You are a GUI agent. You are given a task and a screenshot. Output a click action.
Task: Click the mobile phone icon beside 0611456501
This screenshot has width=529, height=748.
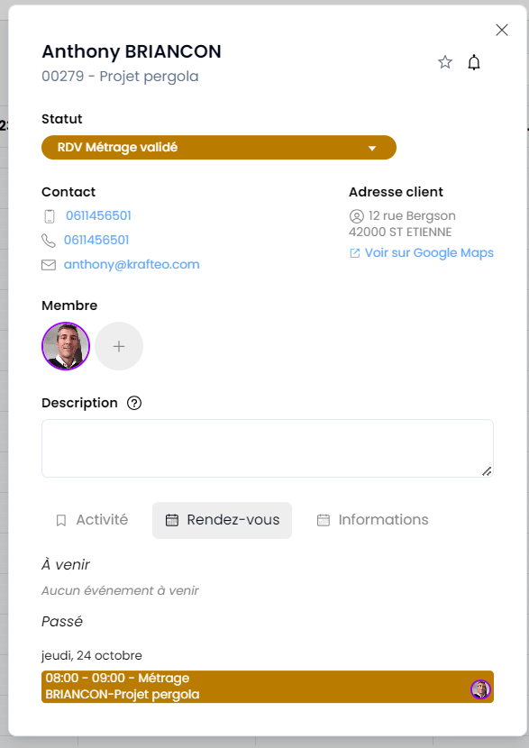coord(50,216)
